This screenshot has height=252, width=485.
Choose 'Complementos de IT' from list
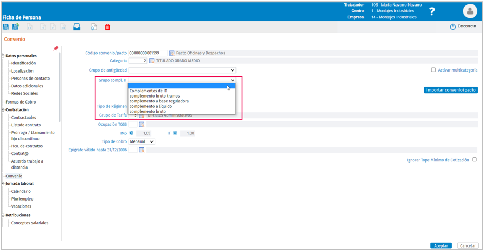tap(148, 91)
